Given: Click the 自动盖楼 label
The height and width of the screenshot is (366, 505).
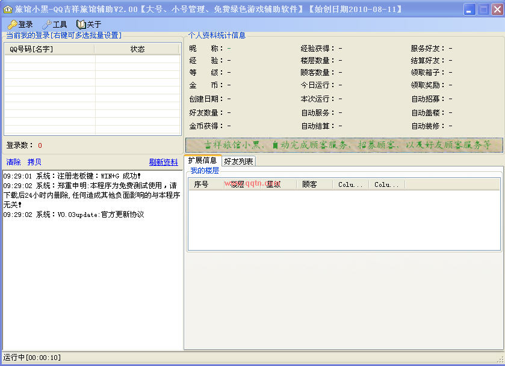Looking at the screenshot, I should point(428,112).
